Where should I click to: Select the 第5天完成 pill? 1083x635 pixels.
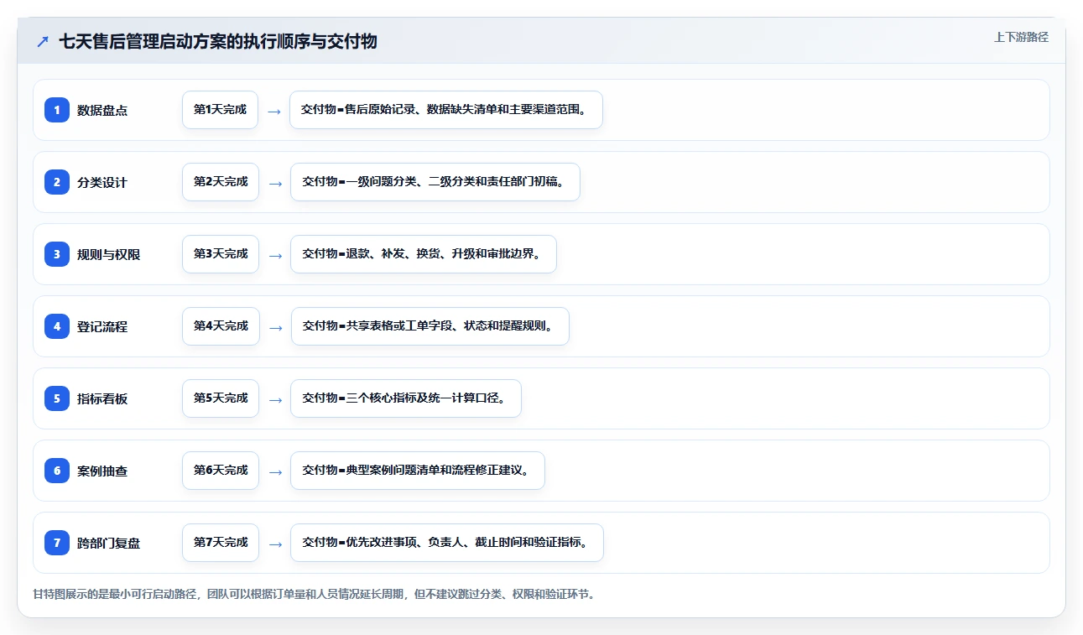click(221, 398)
